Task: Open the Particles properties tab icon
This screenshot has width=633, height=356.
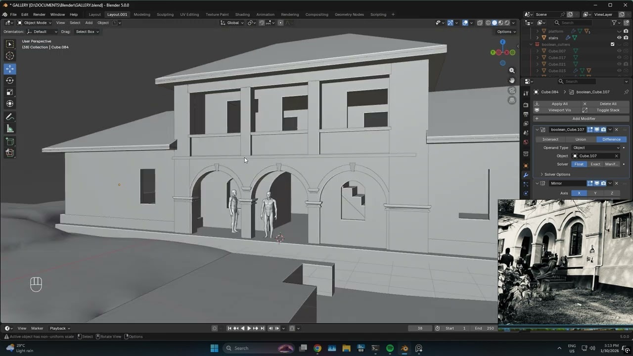Action: pos(526,184)
